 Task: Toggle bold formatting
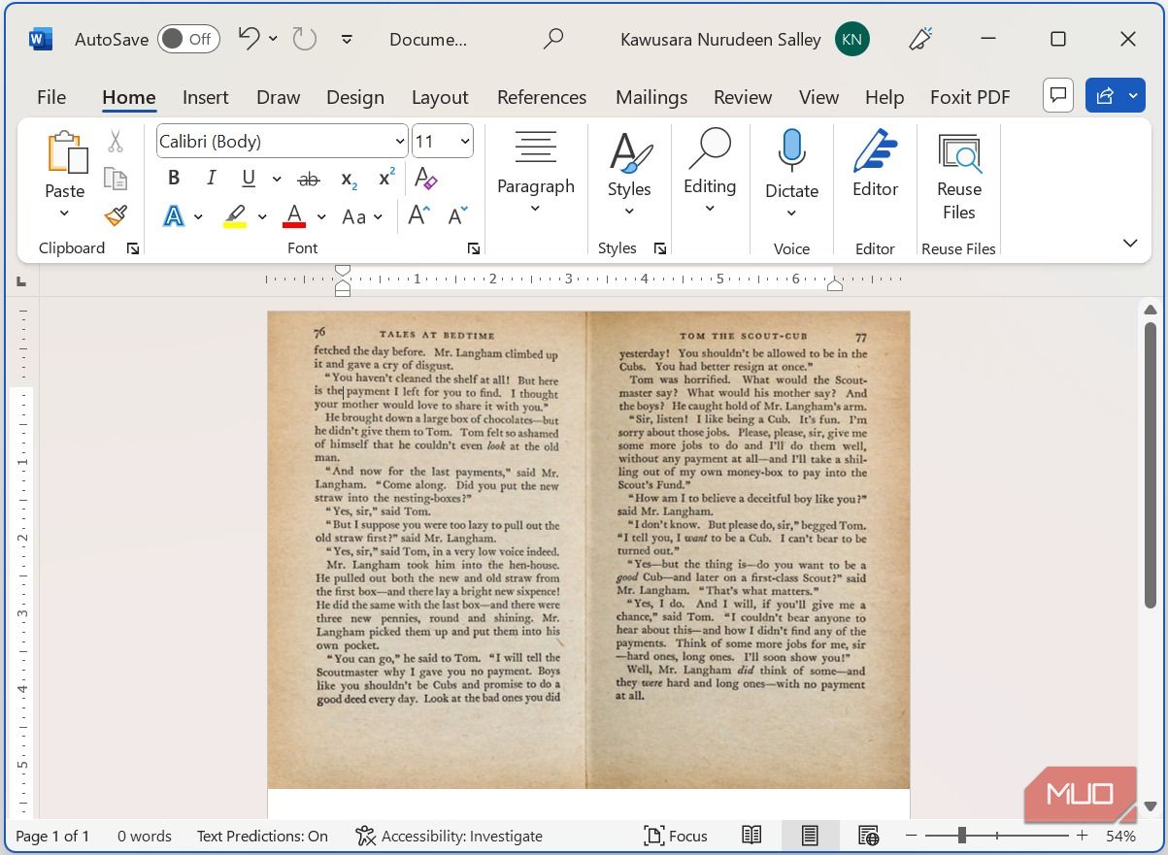coord(174,178)
